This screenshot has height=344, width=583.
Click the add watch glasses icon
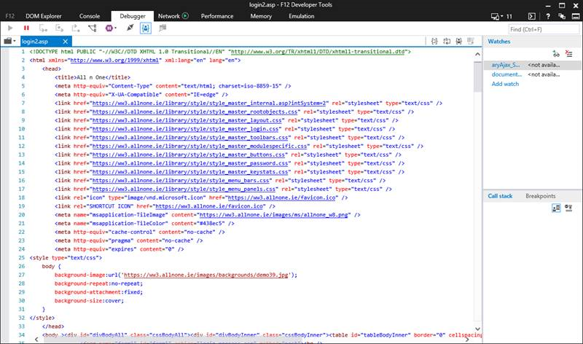[x=555, y=53]
